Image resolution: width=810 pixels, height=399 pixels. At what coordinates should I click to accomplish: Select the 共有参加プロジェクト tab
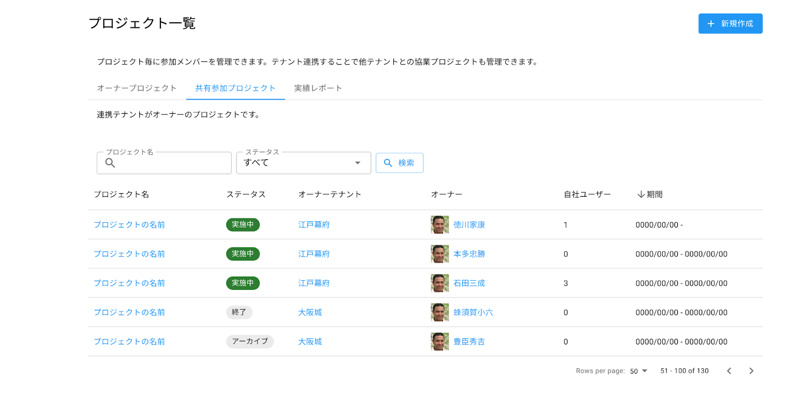tap(235, 88)
